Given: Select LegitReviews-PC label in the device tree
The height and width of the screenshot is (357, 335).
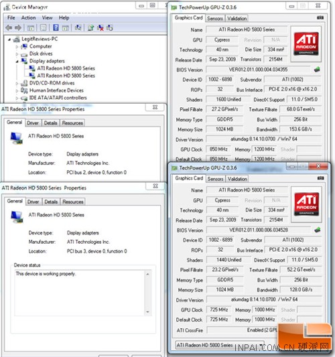Looking at the screenshot, I should 40,39.
